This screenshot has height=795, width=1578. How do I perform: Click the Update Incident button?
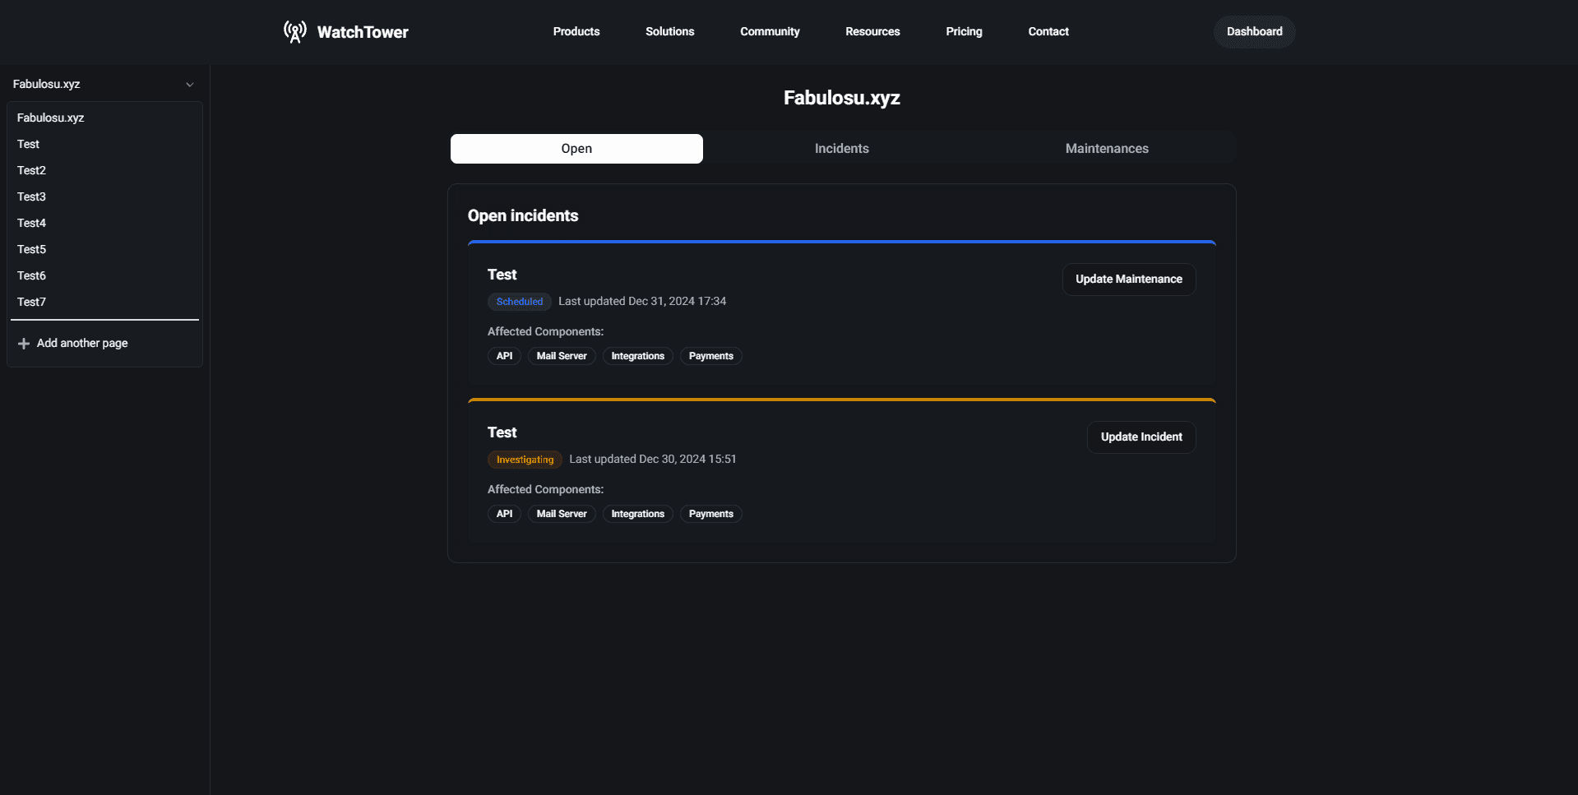[x=1141, y=437]
